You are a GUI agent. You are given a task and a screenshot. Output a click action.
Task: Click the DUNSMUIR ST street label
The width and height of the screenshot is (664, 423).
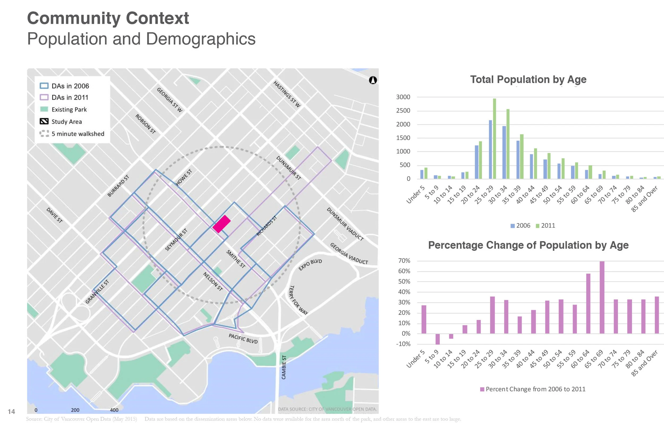click(x=288, y=168)
